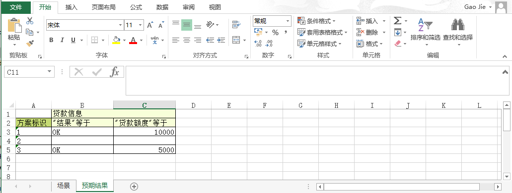Image resolution: width=512 pixels, height=193 pixels.
Task: Toggle center horizontal alignment
Action: click(x=187, y=40)
